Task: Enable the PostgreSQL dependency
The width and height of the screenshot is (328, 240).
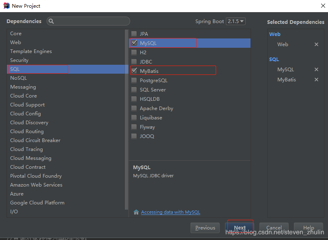Action: (134, 80)
